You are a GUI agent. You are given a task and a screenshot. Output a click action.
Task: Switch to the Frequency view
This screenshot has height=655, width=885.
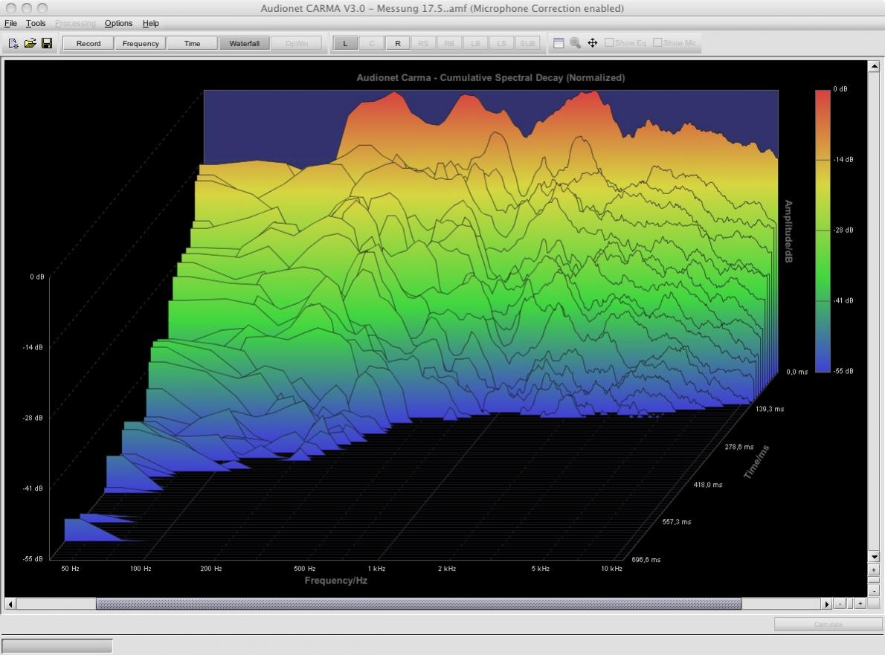pyautogui.click(x=141, y=43)
